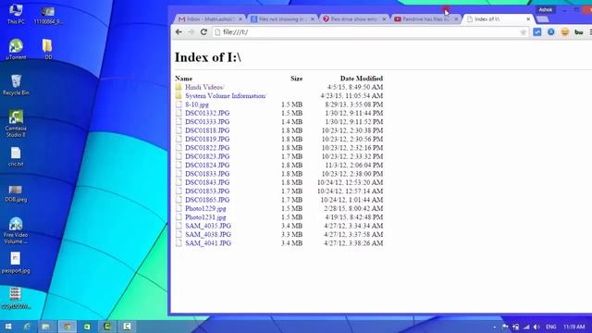Select passport.jpg desktop file

click(16, 263)
